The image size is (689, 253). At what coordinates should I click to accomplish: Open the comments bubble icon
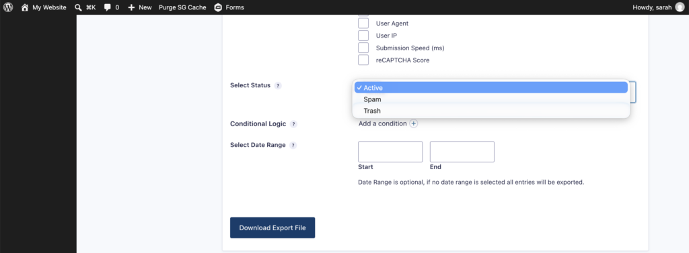coord(107,7)
